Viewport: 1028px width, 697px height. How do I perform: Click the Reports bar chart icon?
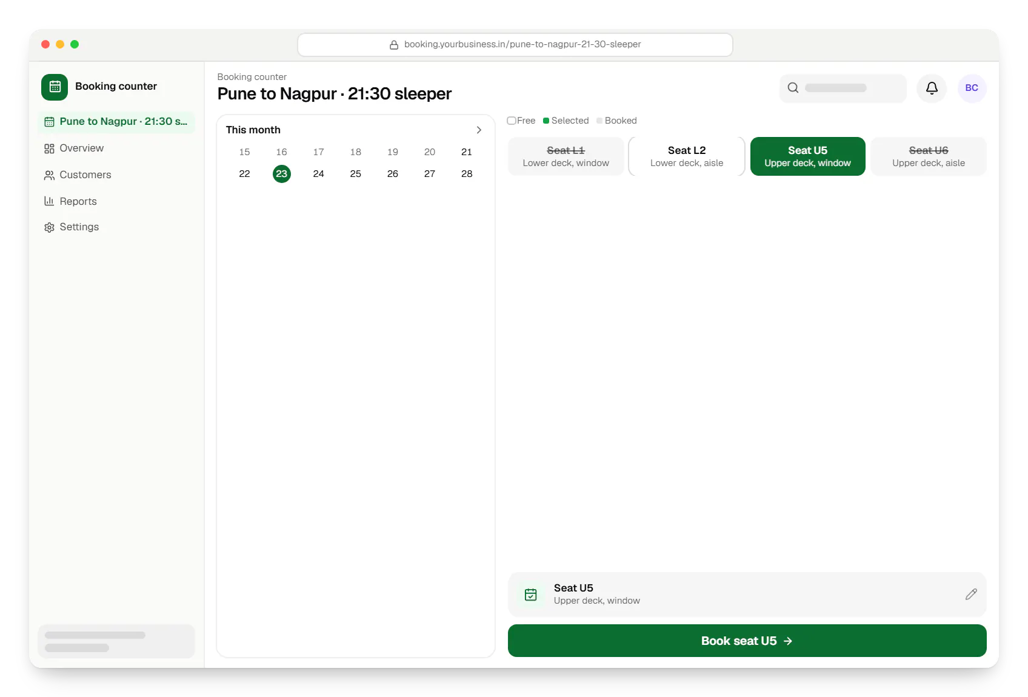tap(49, 201)
